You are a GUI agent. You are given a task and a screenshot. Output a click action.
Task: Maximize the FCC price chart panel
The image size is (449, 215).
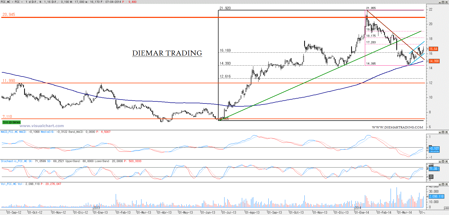(x=443, y=2)
